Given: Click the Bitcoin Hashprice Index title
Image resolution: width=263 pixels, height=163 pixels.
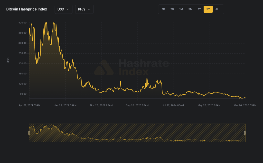Looking at the screenshot, I should coord(27,9).
